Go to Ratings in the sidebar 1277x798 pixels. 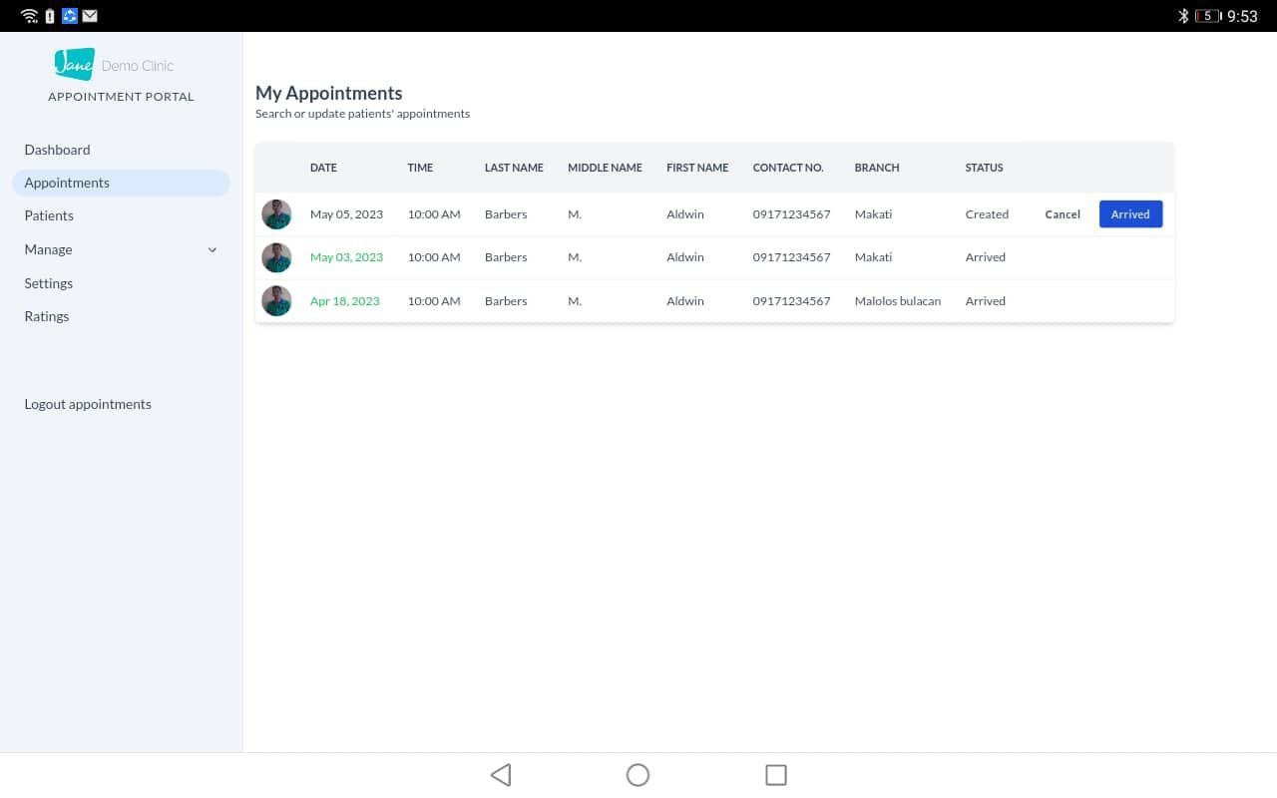(x=47, y=316)
